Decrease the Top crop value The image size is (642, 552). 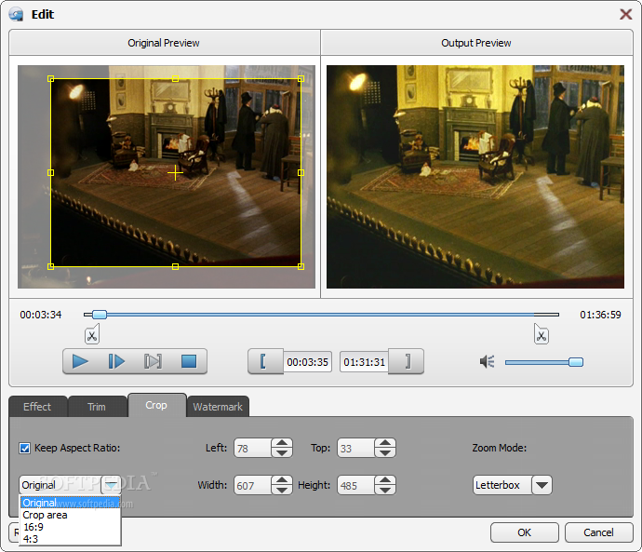[x=385, y=452]
